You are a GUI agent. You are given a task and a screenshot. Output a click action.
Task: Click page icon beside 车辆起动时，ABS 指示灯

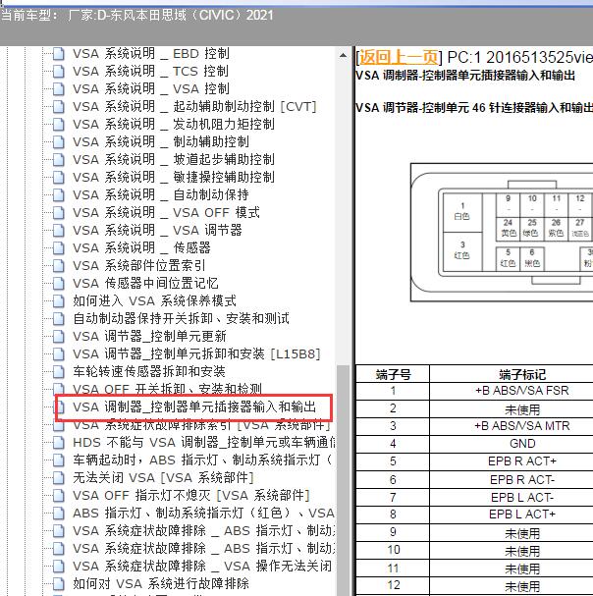pyautogui.click(x=58, y=460)
